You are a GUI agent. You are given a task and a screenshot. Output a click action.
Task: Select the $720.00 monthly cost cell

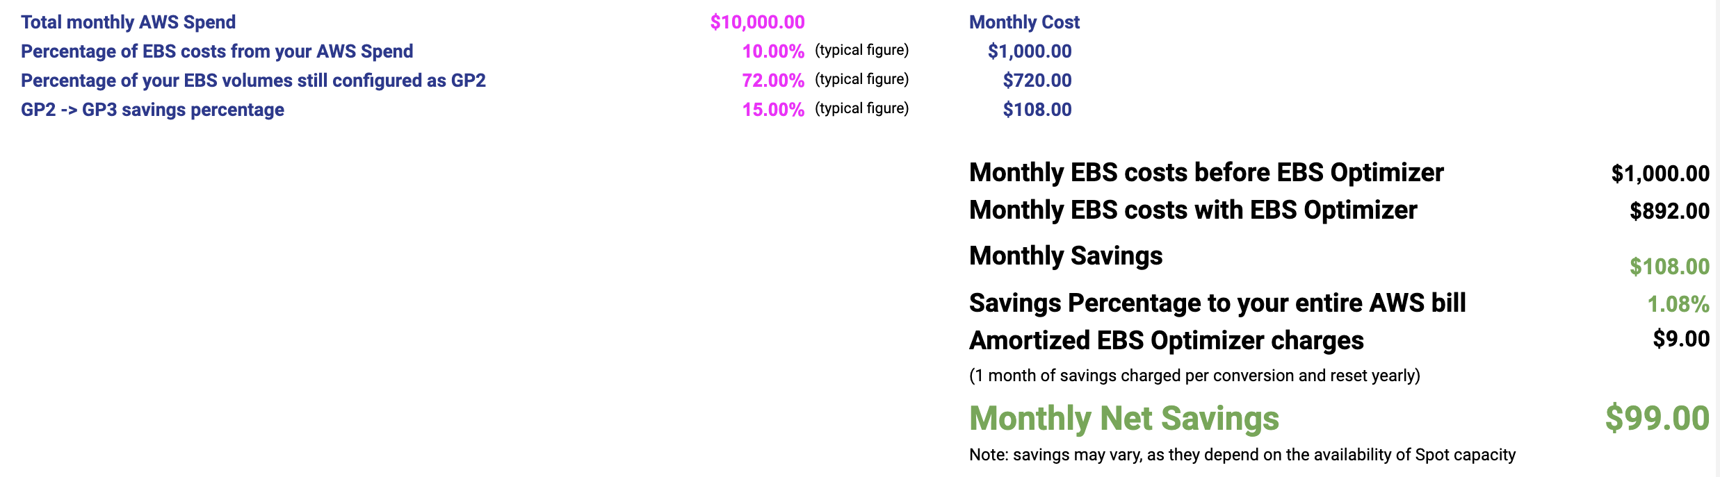pyautogui.click(x=1037, y=81)
